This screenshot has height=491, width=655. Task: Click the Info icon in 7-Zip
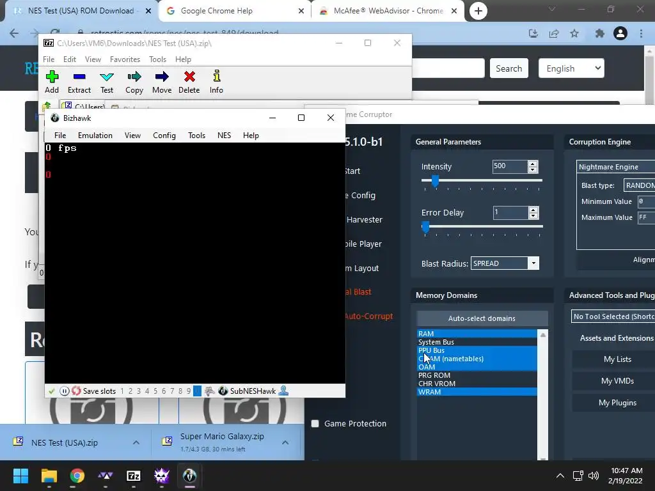216,77
